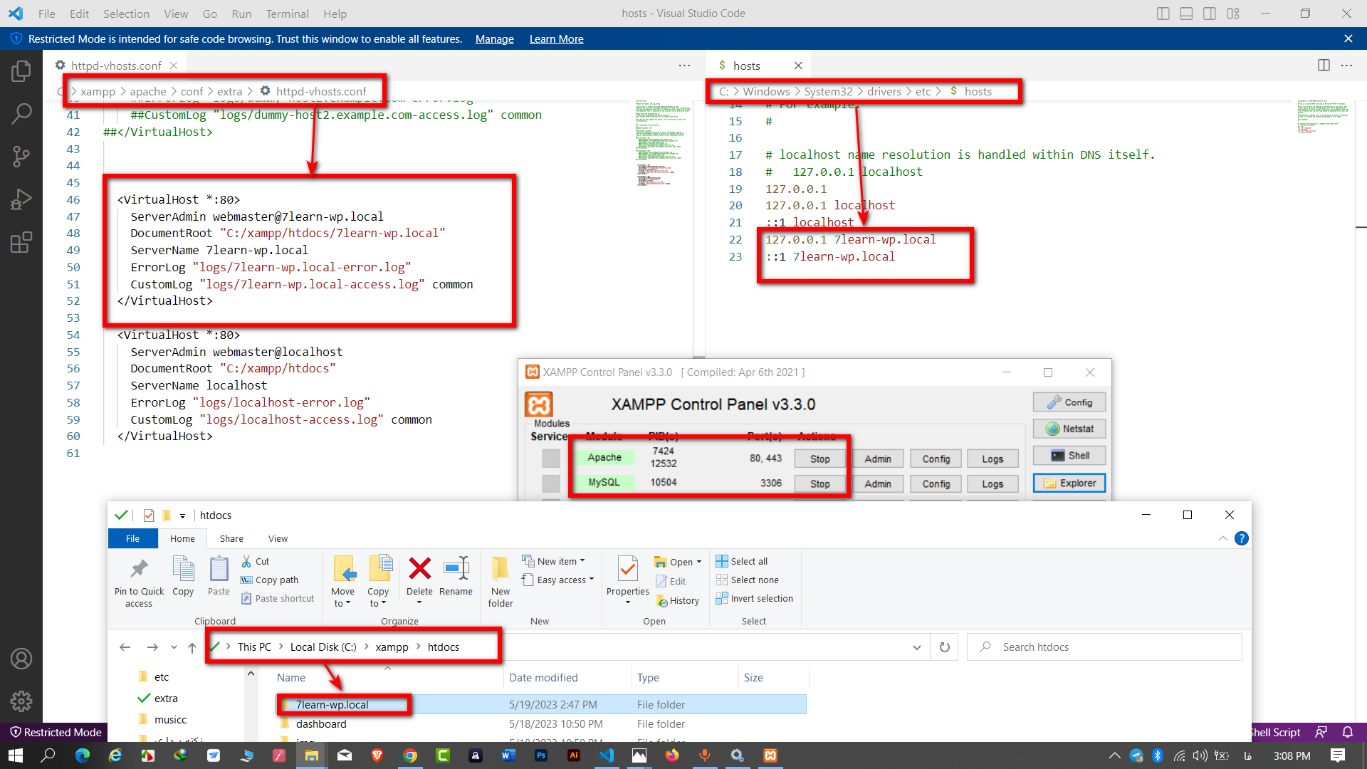Open the Terminal menu in VS Code
The width and height of the screenshot is (1367, 769).
point(287,14)
